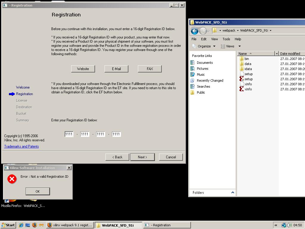Expand hidden system tray icons

click(x=276, y=225)
